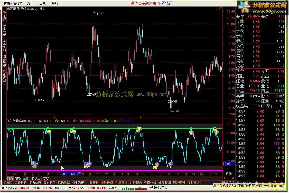Viewport: 289px width, 193px height.
Task: Click the red-green market breadth indicator bars
Action: pyautogui.click(x=134, y=188)
